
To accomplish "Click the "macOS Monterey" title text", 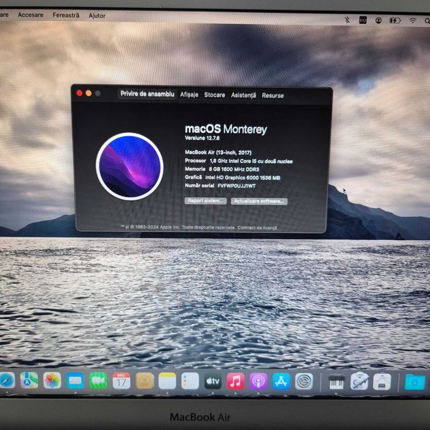I will [225, 129].
